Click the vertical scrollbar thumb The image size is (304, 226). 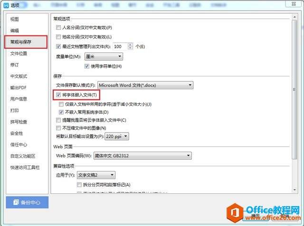pos(294,90)
